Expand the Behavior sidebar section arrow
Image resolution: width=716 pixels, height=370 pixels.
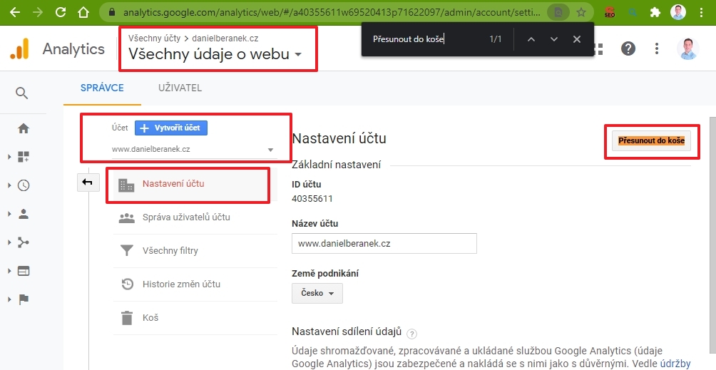(9, 271)
